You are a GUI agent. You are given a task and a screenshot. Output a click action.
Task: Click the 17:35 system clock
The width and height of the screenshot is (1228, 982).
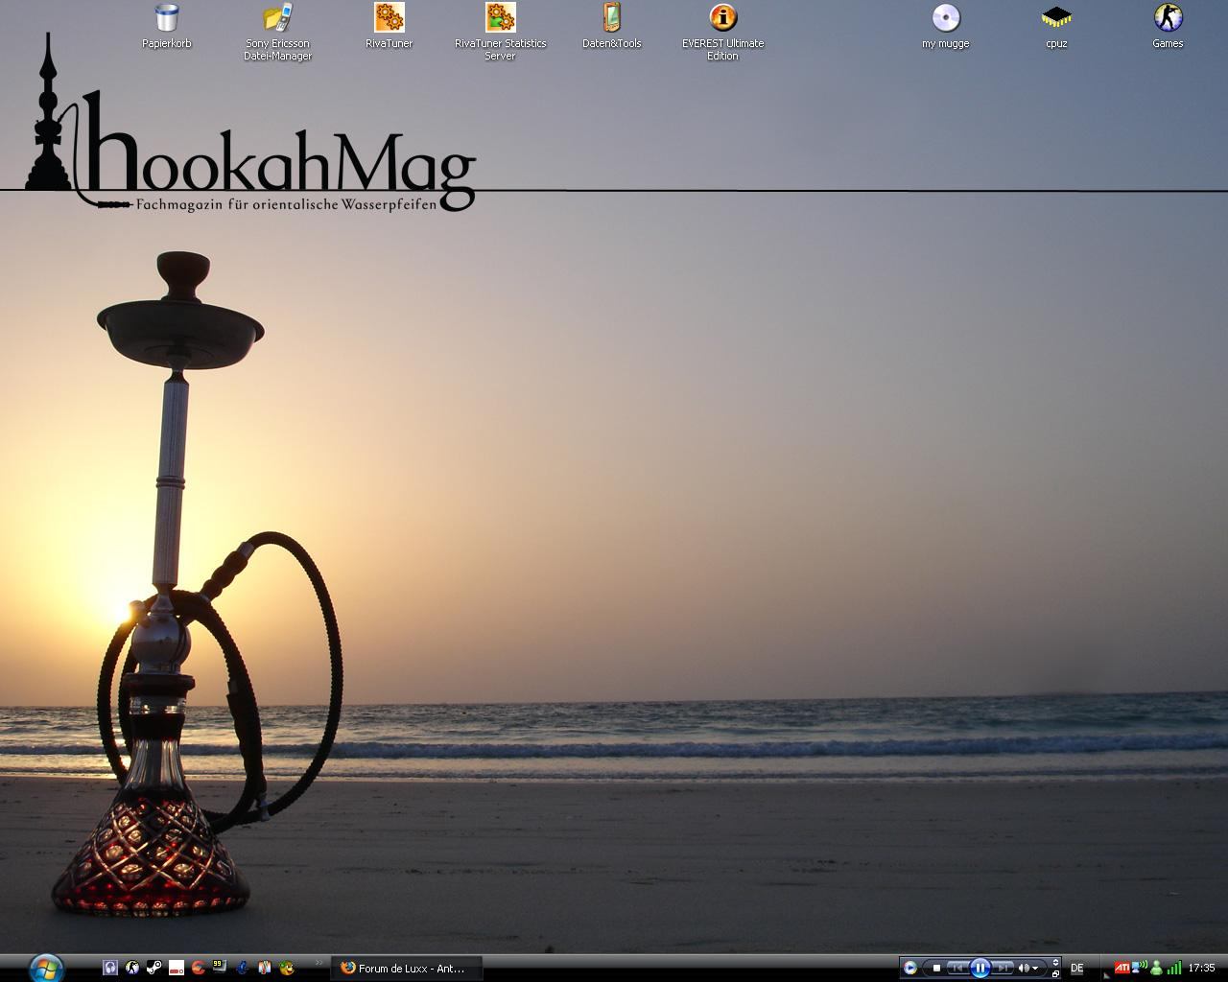pos(1201,968)
